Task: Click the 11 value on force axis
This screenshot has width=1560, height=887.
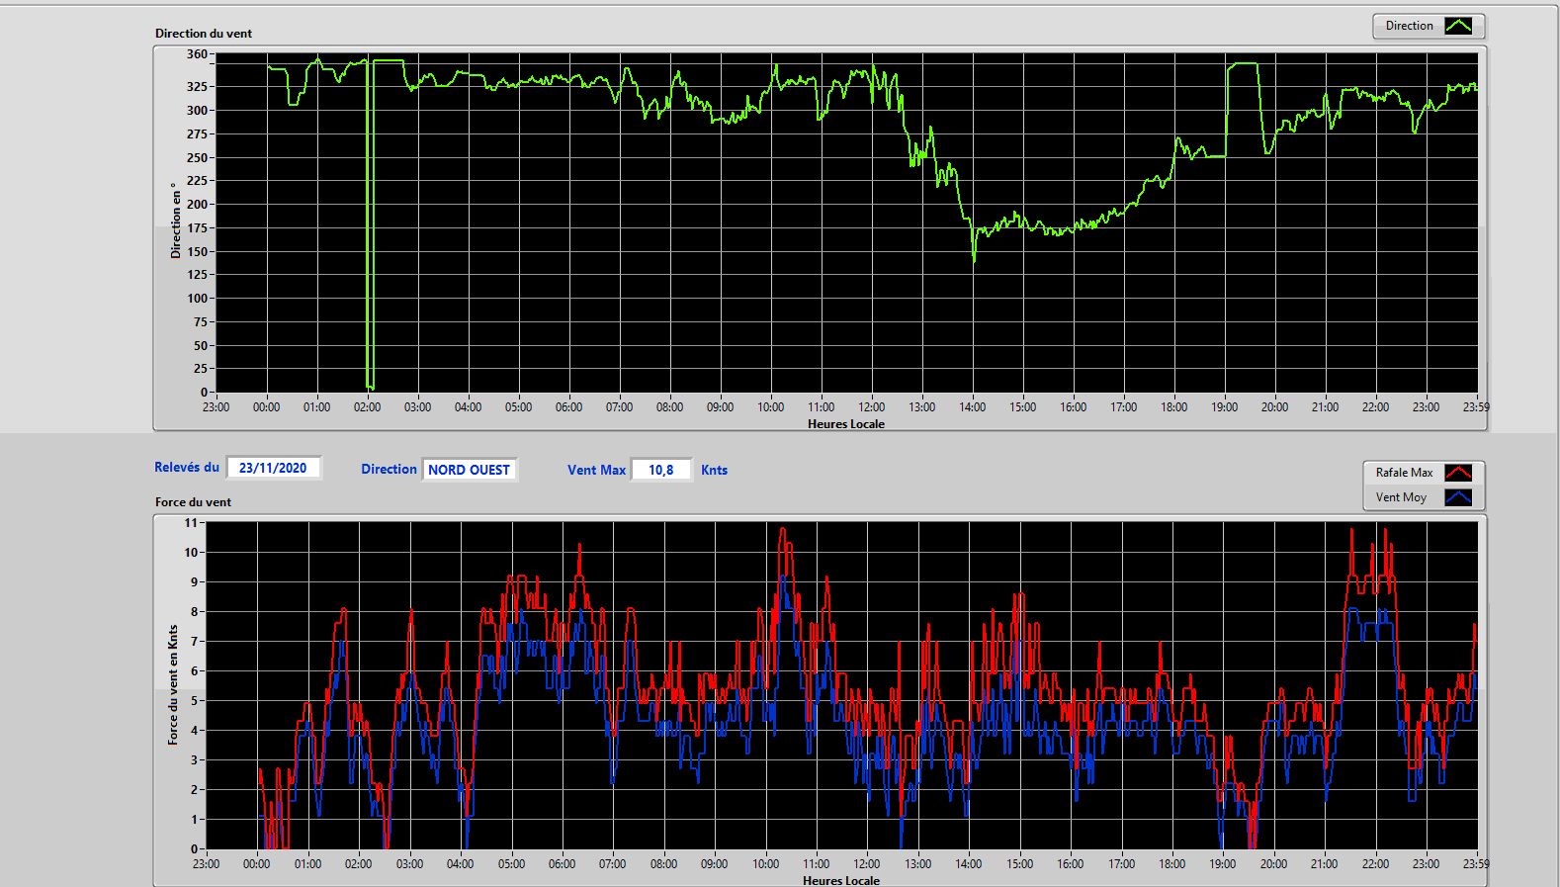Action: [191, 523]
